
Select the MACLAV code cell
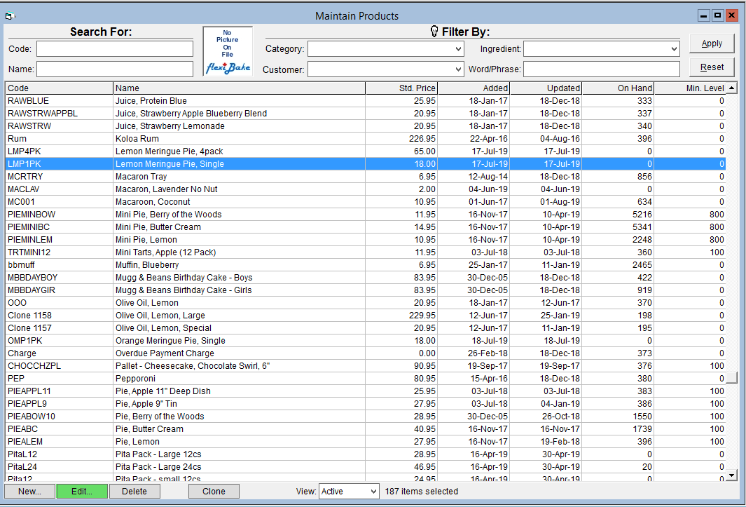(x=59, y=189)
